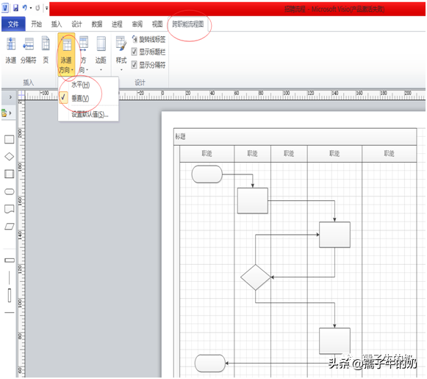
Task: Pick the shadowed Subprocess shape in stencil
Action: [10, 174]
